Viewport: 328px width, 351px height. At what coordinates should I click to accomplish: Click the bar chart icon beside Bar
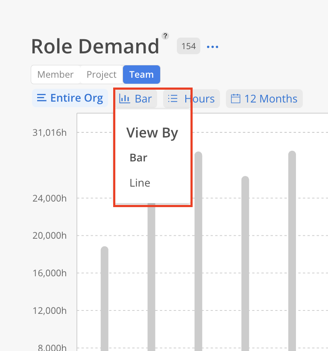(124, 99)
